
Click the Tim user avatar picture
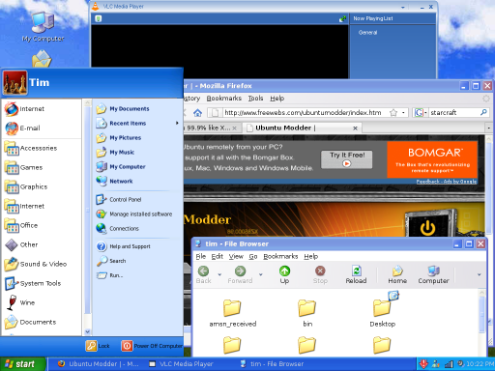pyautogui.click(x=15, y=83)
